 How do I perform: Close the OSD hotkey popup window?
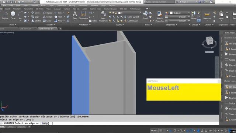tap(219, 81)
